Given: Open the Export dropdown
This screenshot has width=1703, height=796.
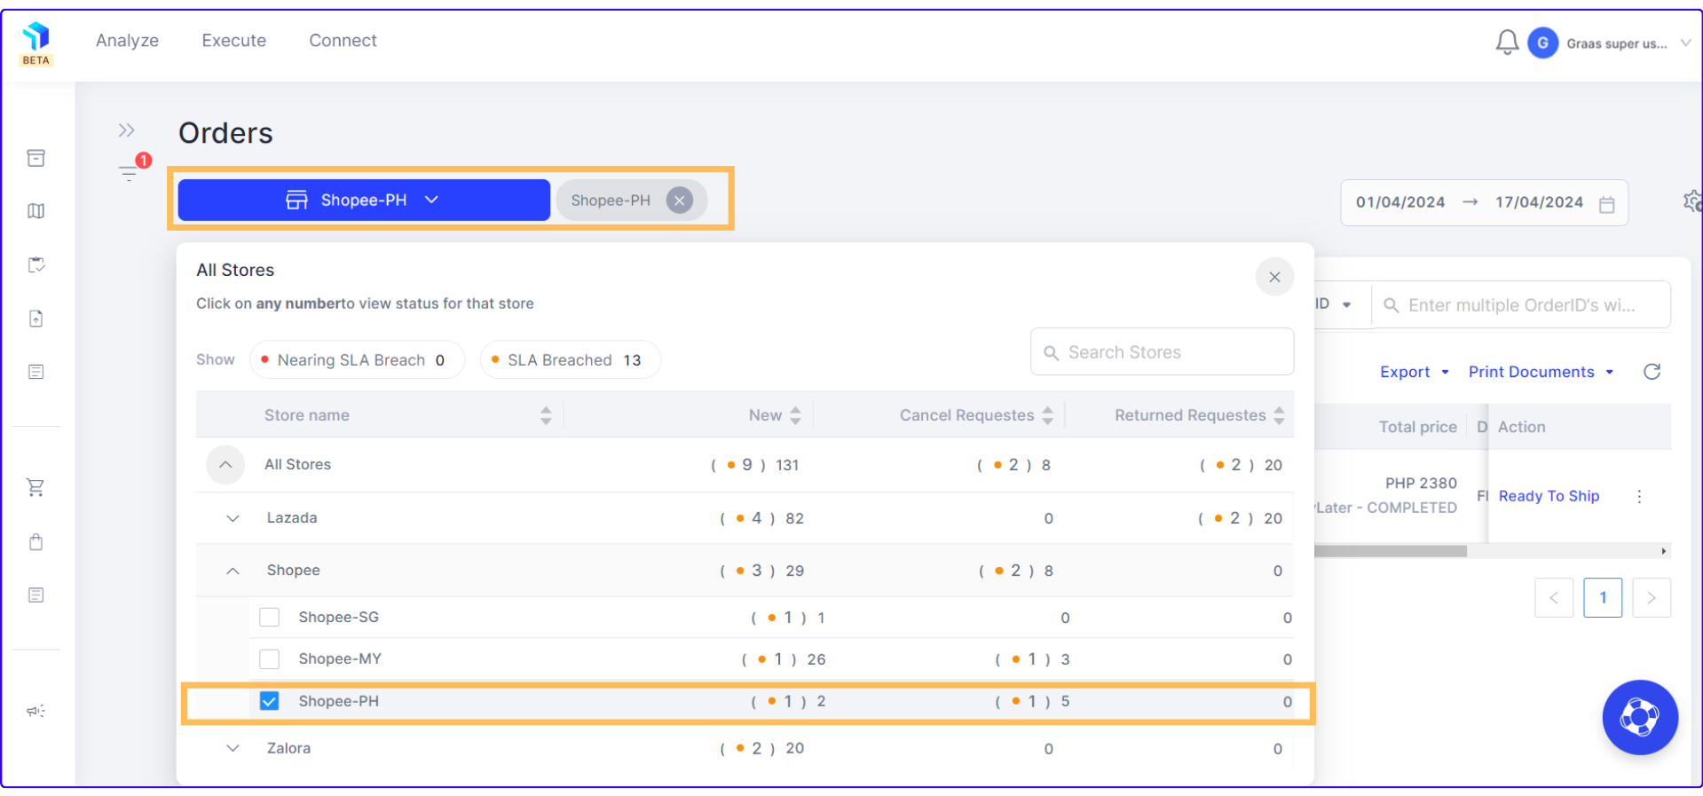Looking at the screenshot, I should [x=1415, y=372].
